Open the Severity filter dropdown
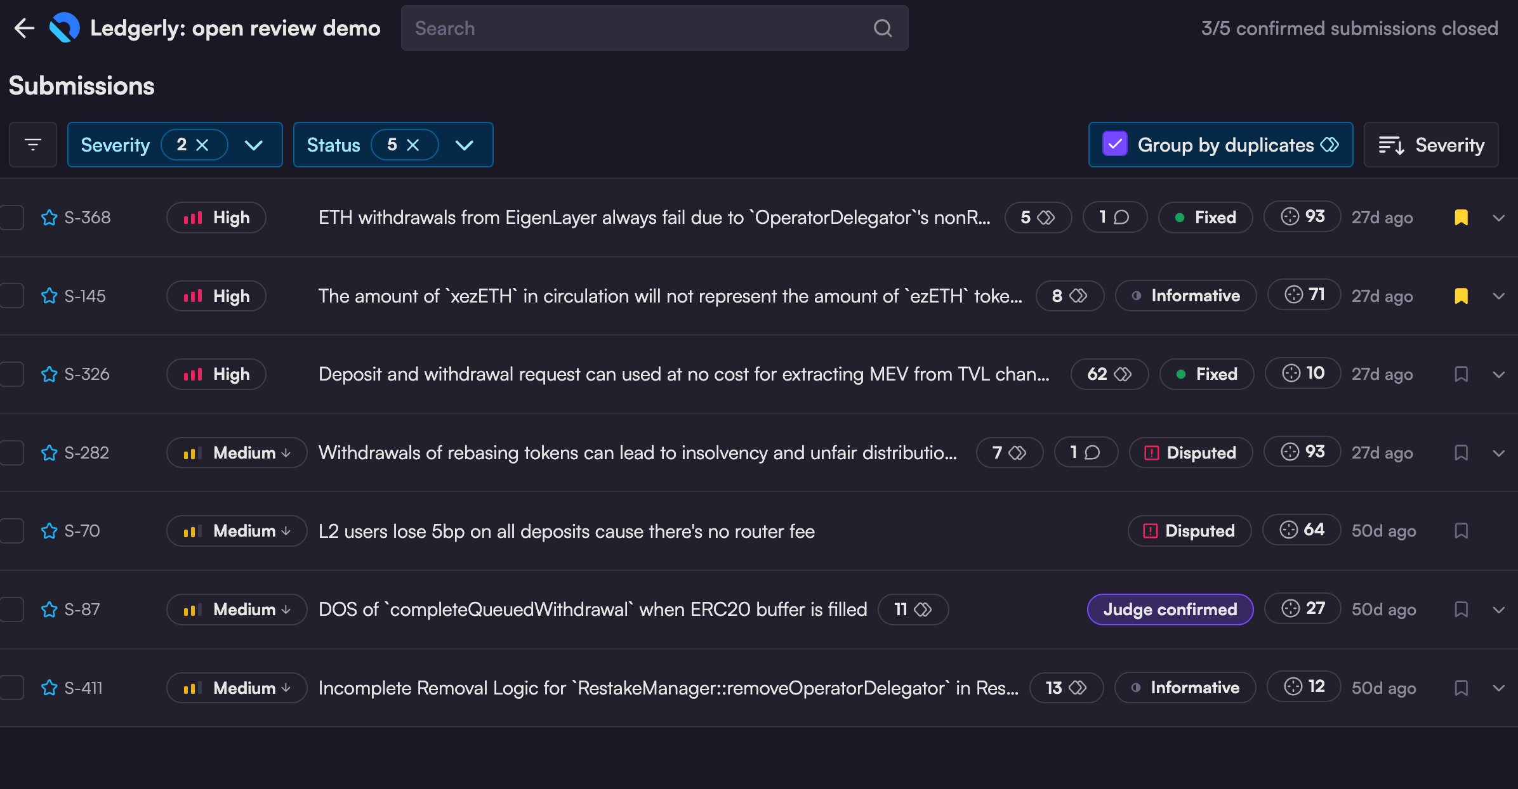This screenshot has width=1518, height=789. (x=254, y=145)
